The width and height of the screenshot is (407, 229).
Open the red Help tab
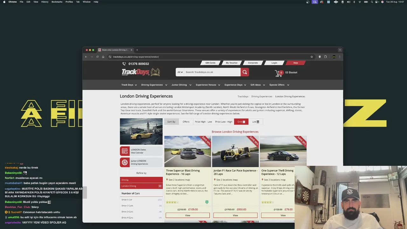[295, 63]
